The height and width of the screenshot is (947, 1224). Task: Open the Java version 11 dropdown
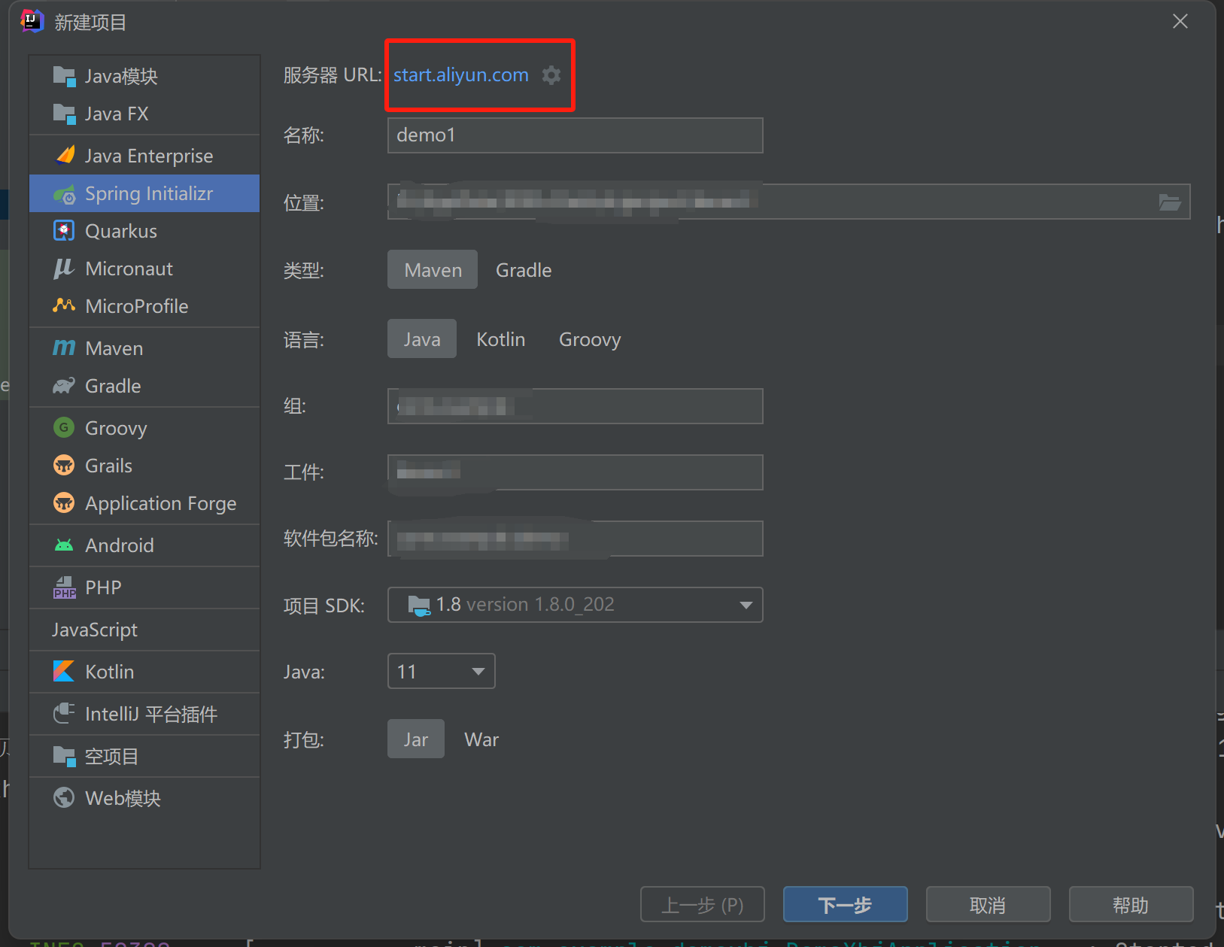pos(442,671)
